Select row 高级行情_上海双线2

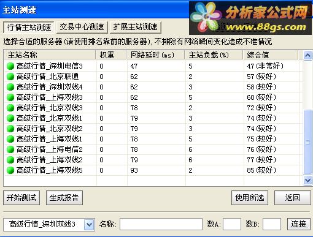point(153,160)
